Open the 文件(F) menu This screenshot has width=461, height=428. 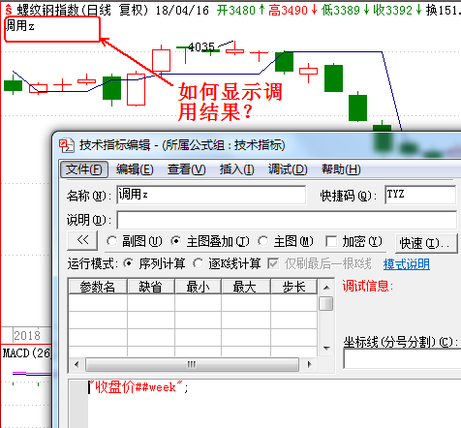[x=84, y=169]
